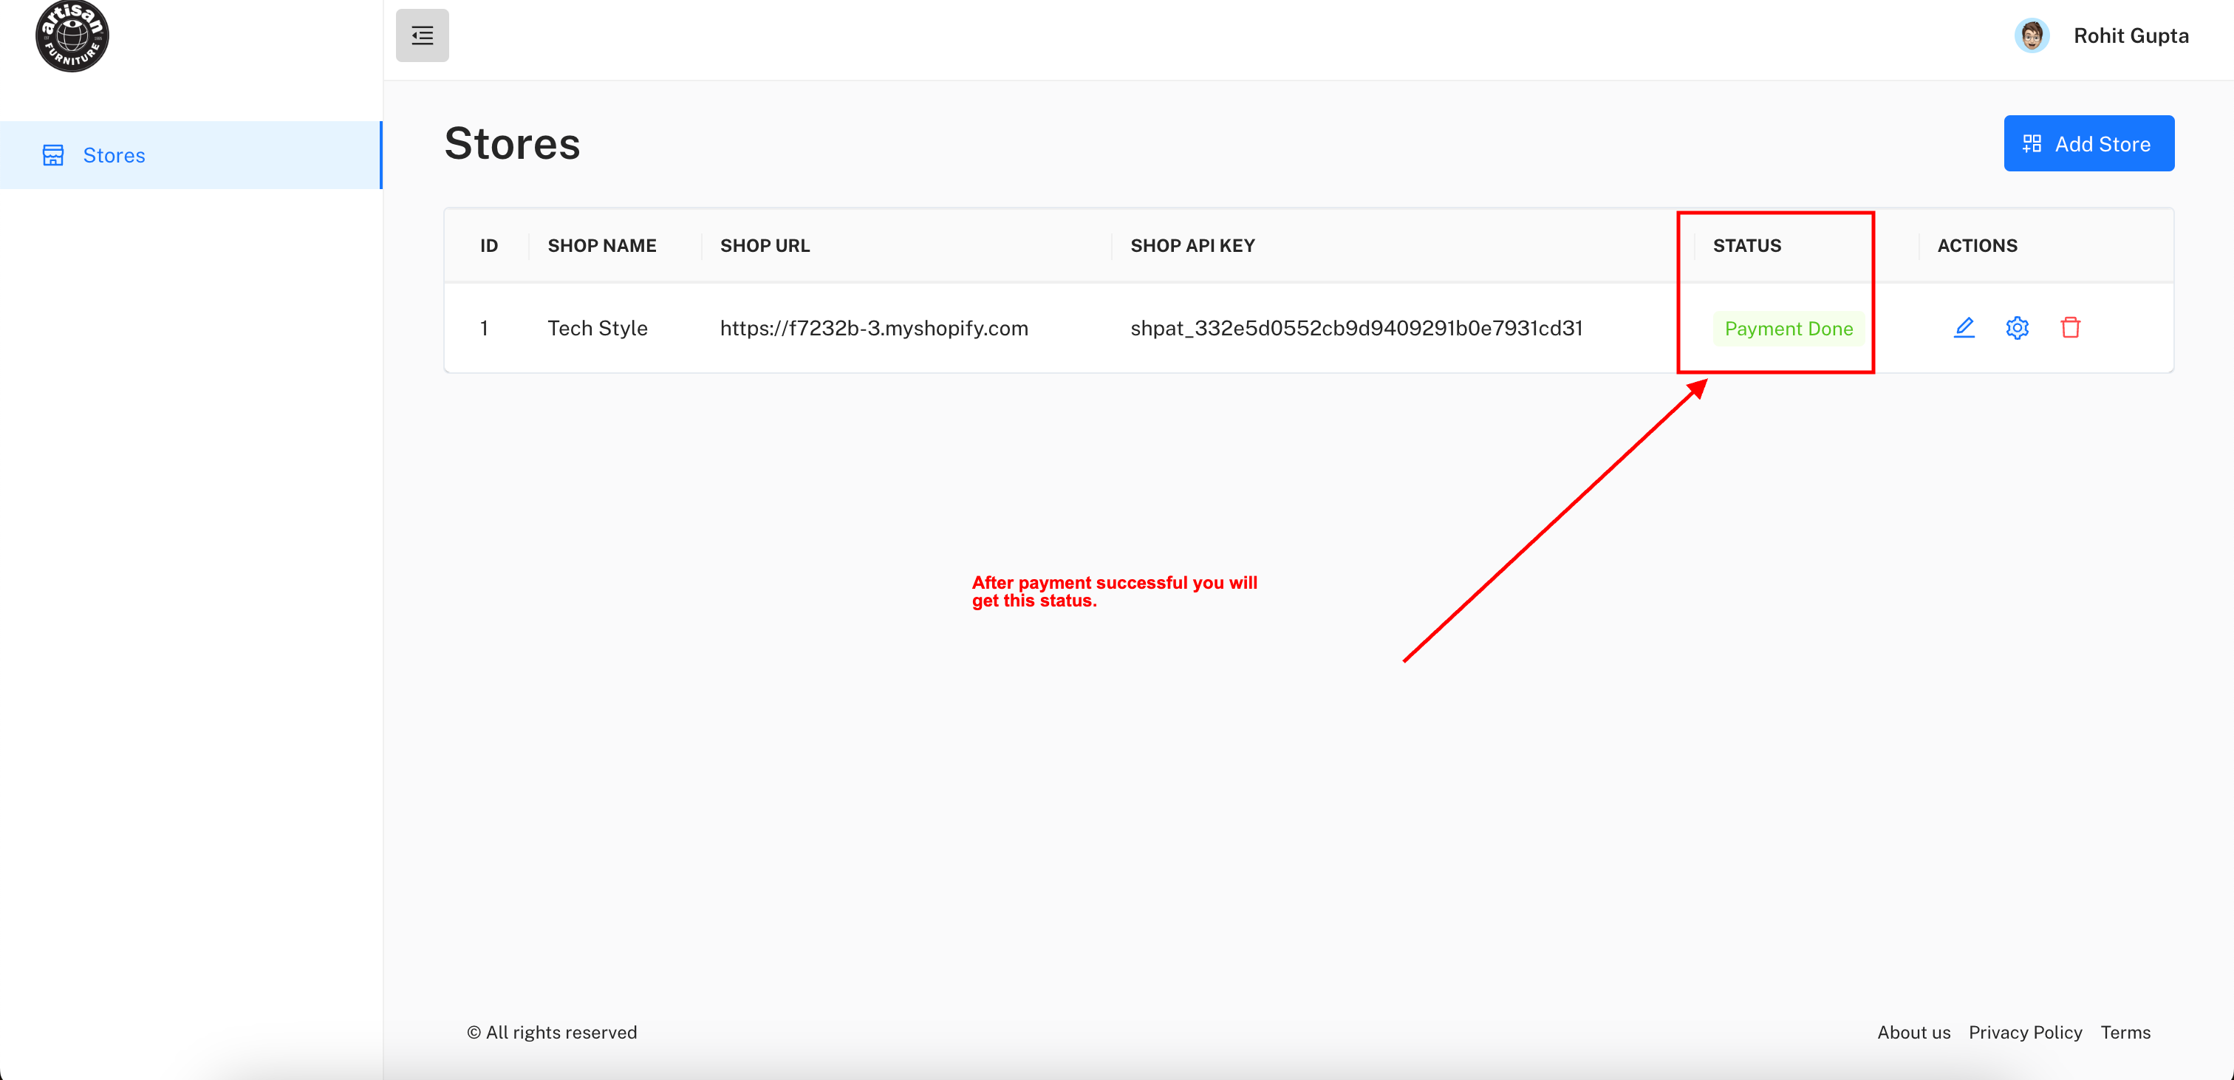The image size is (2234, 1080).
Task: Open settings gear icon for Tech Style
Action: pos(2018,328)
